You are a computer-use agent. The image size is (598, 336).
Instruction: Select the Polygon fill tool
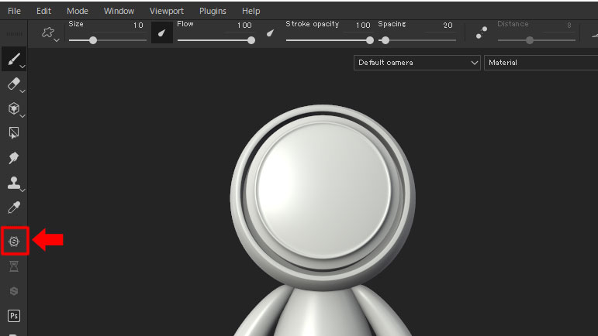point(14,133)
